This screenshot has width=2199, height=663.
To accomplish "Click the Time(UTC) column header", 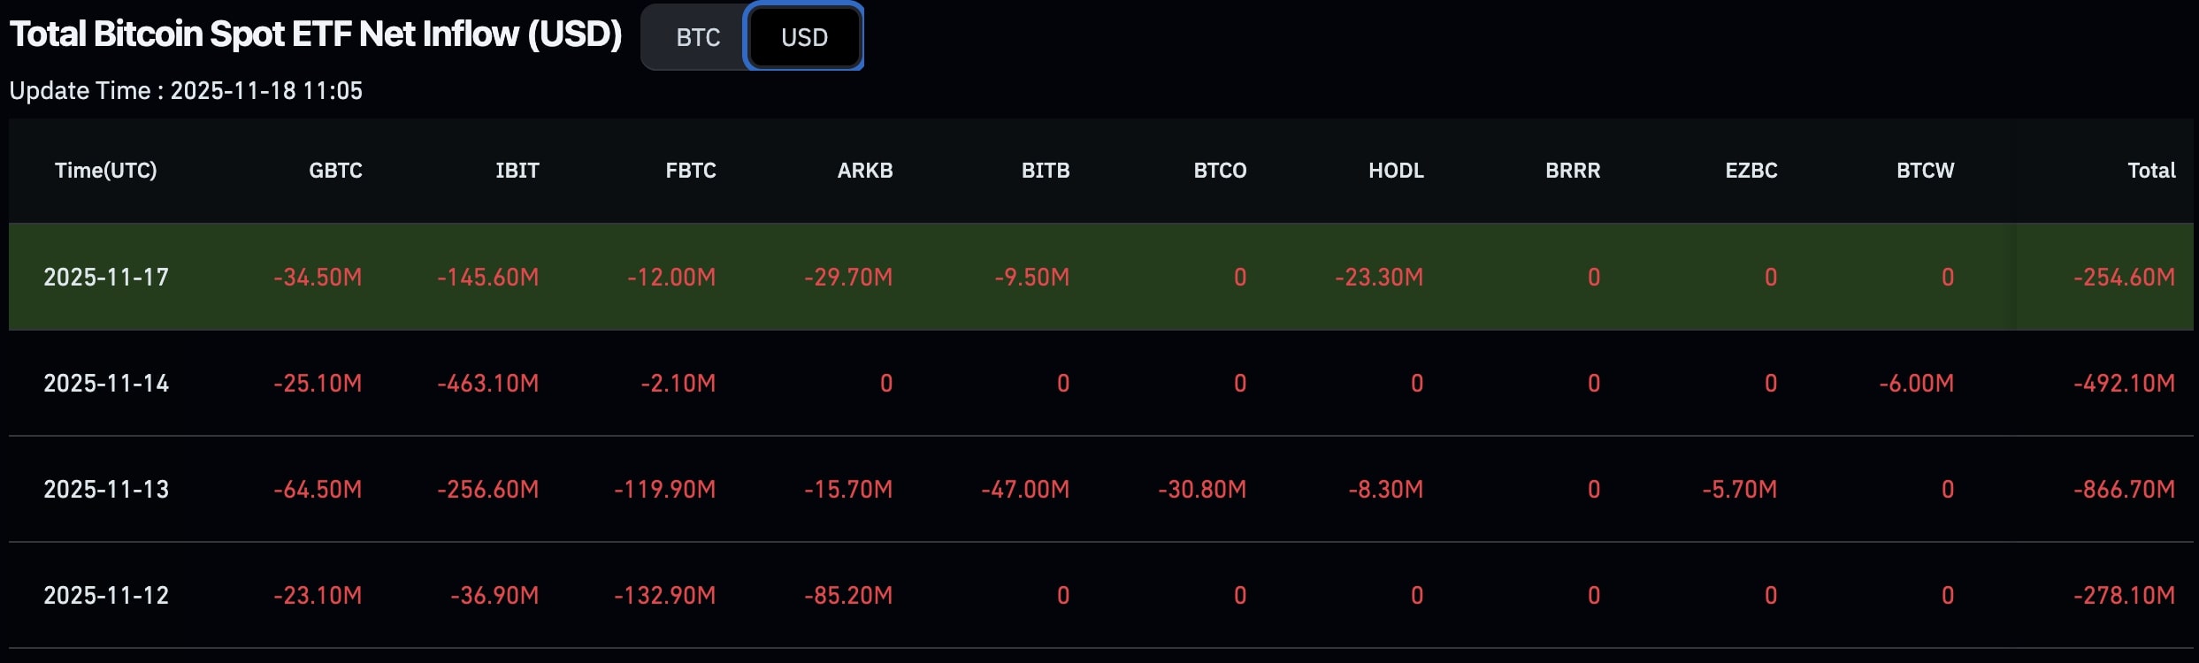I will tap(106, 171).
